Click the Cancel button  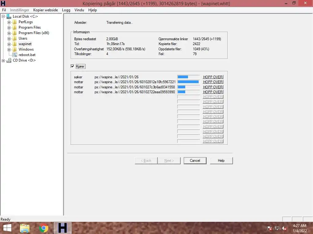click(x=195, y=161)
